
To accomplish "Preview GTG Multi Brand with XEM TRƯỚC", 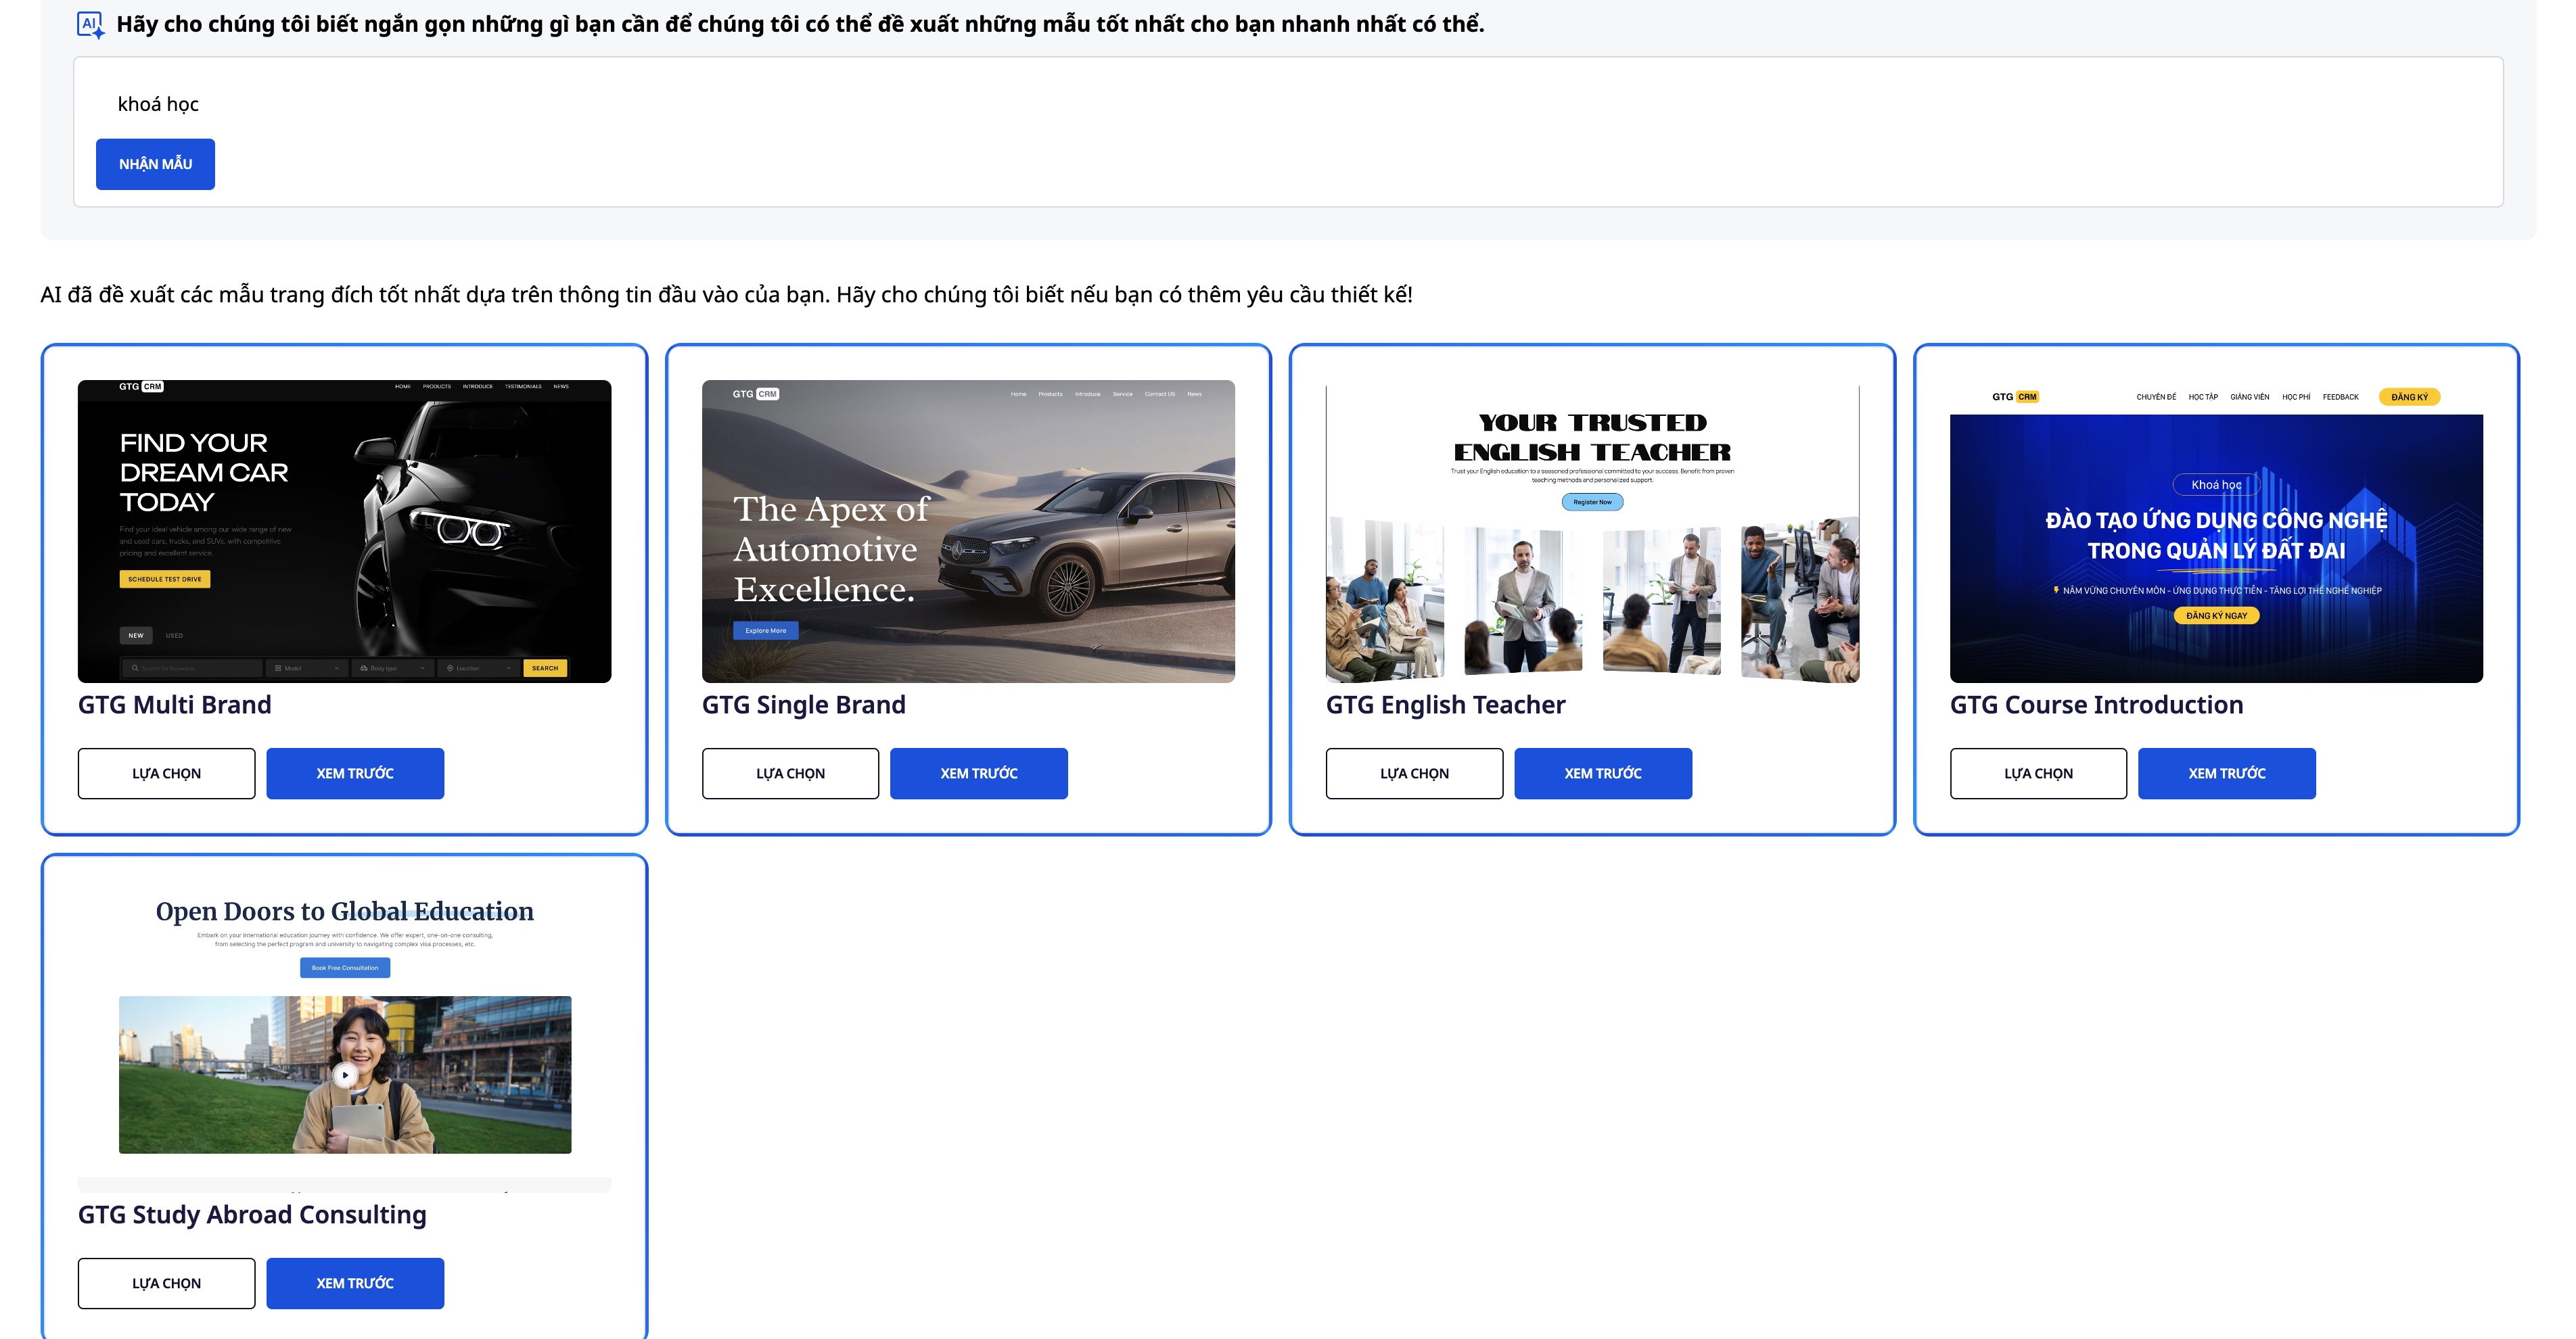I will [355, 773].
